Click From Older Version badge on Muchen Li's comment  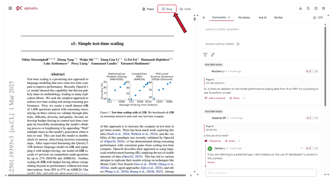pyautogui.click(x=213, y=65)
